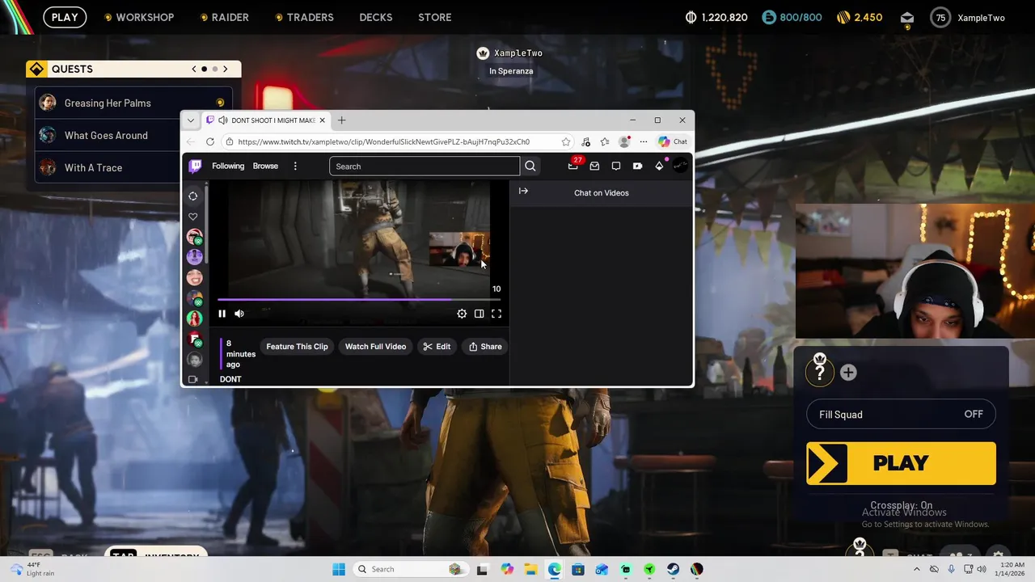Open browser favorites icon
This screenshot has height=582, width=1035.
pos(605,141)
